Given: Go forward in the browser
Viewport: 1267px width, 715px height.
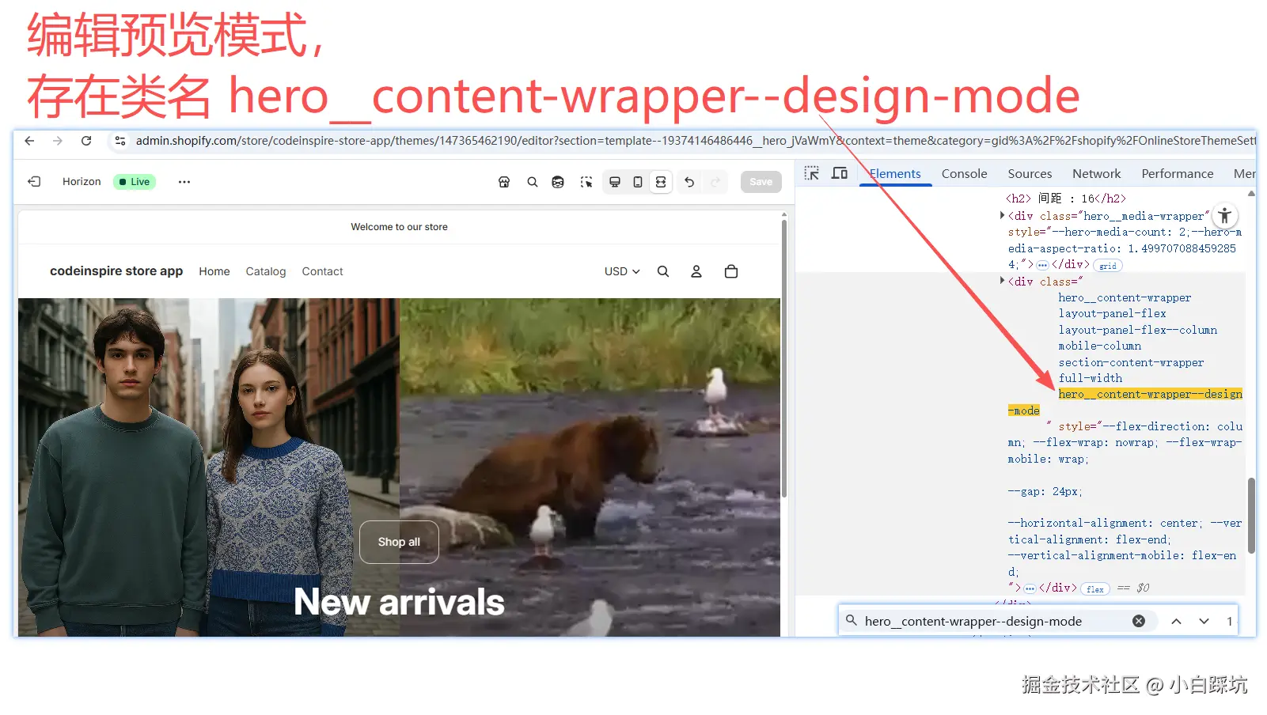Looking at the screenshot, I should (x=58, y=141).
